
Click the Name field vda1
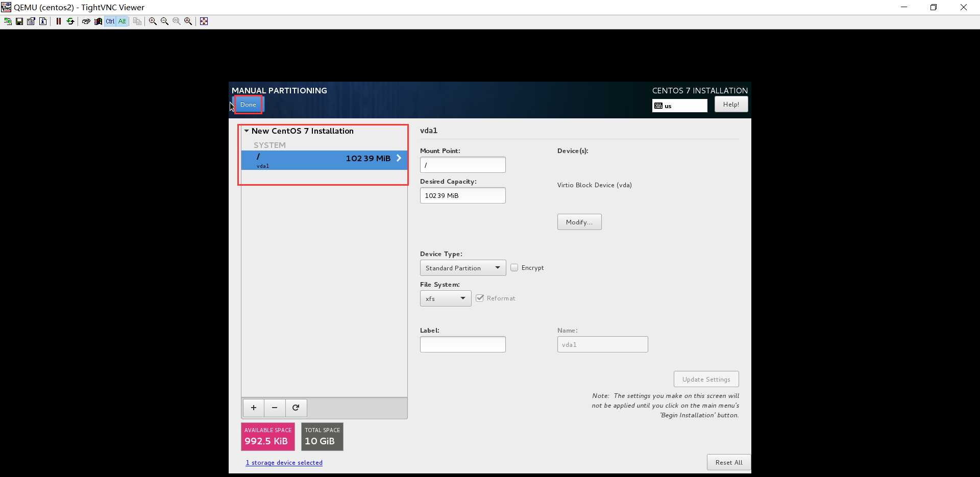(602, 344)
